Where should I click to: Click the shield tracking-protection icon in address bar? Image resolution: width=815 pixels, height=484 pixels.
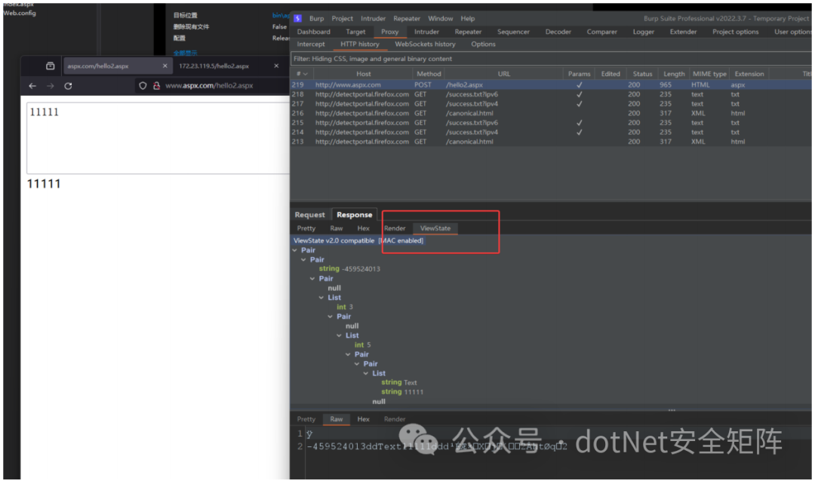(143, 86)
